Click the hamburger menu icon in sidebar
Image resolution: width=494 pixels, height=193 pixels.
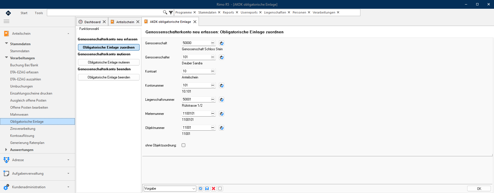coord(6,21)
